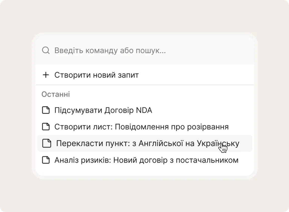
Task: Click blank row space right of 'Створити новий запит'
Action: (x=196, y=75)
